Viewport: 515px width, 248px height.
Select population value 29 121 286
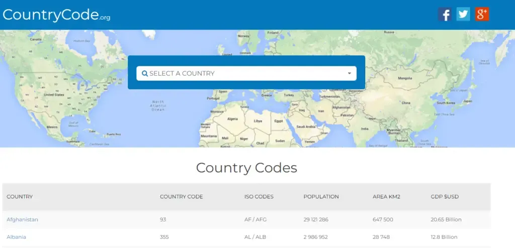[316, 219]
